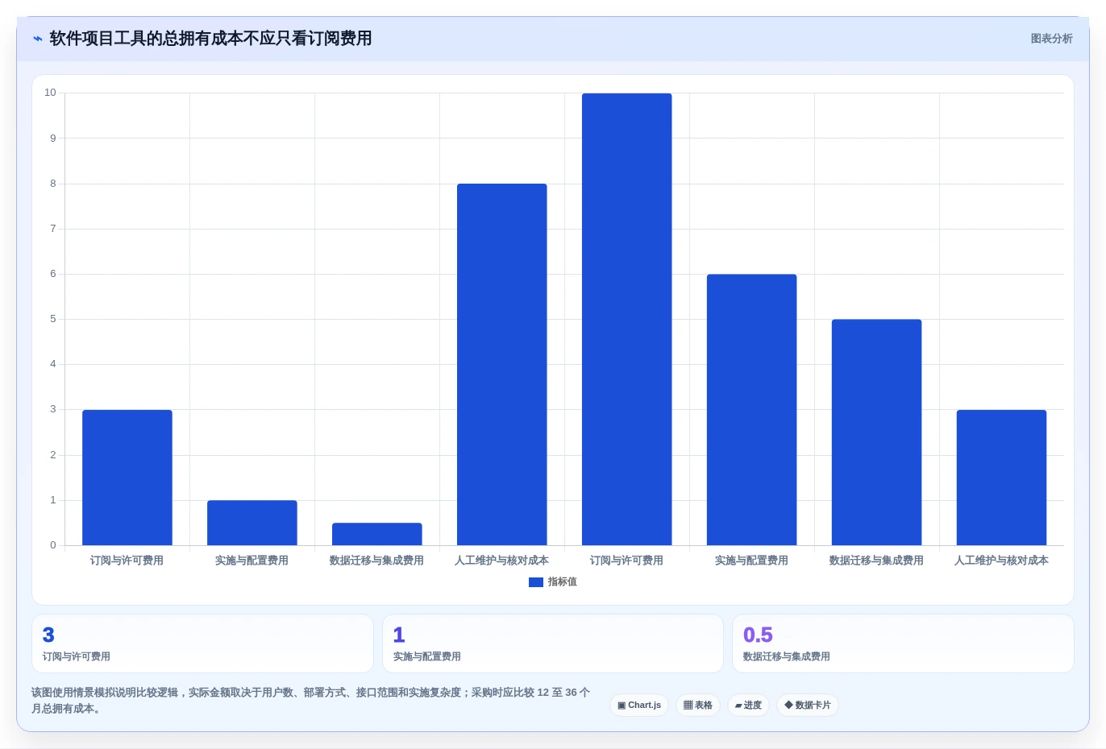
Task: Click the y-axis tick label 8
Action: point(53,184)
